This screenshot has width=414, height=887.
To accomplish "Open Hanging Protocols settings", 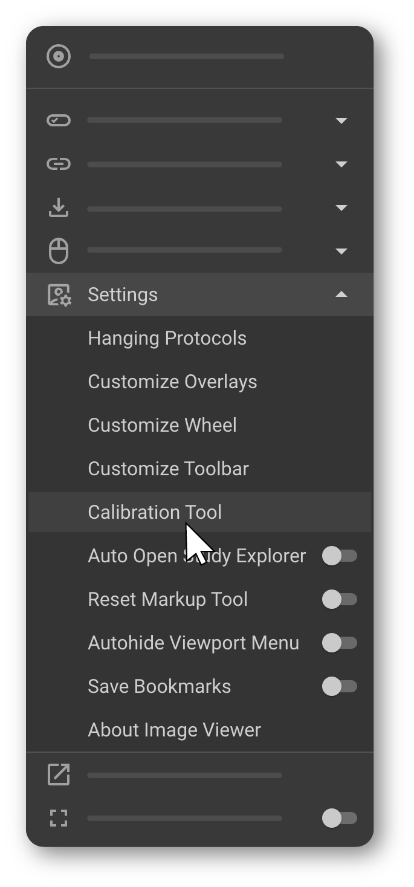I will click(x=167, y=338).
